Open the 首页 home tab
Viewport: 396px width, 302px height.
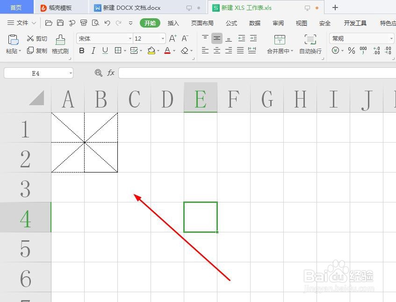tap(16, 7)
